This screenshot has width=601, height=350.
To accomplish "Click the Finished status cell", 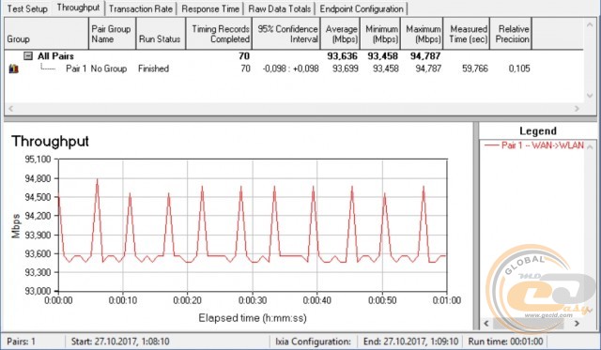I will click(153, 68).
